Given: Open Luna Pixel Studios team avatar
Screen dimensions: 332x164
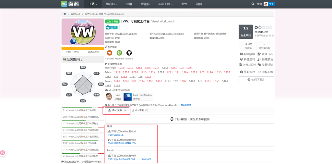Looking at the screenshot, I should click(x=127, y=97).
